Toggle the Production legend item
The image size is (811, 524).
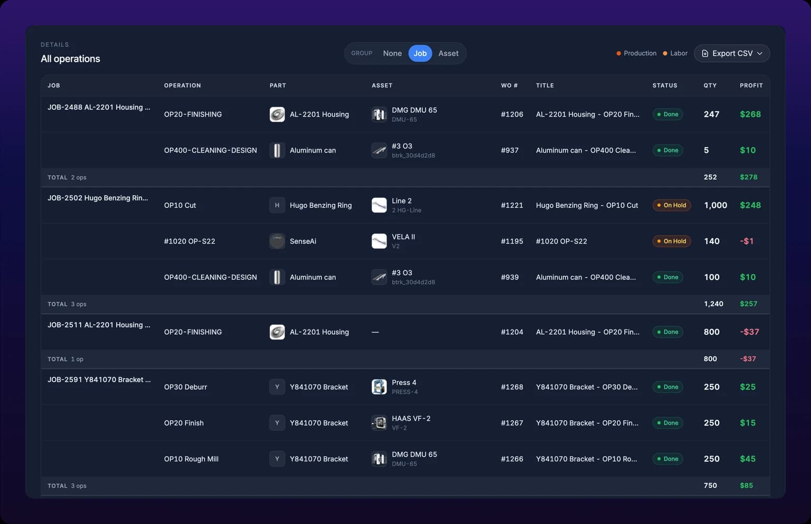tap(636, 53)
